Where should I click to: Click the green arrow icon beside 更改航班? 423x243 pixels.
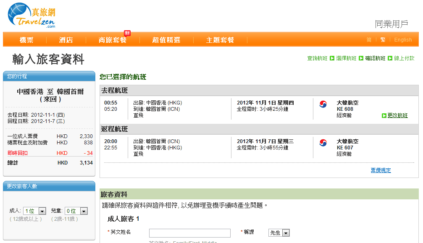384,115
